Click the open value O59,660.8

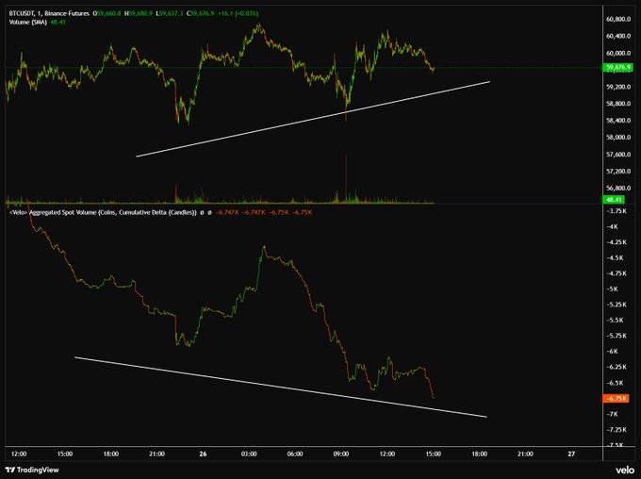coord(107,13)
